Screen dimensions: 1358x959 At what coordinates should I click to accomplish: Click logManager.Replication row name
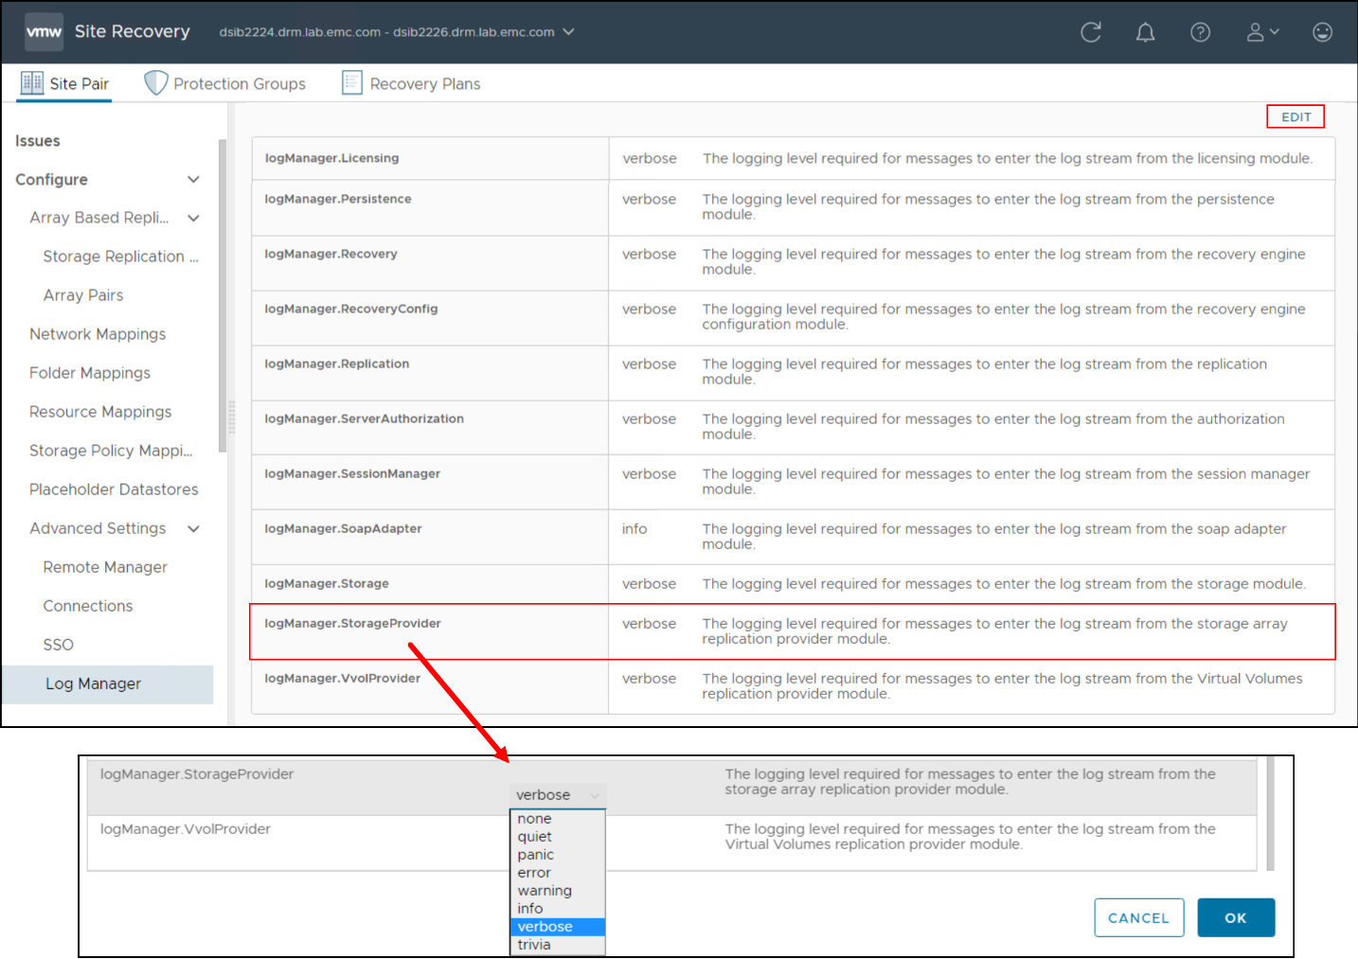point(337,364)
